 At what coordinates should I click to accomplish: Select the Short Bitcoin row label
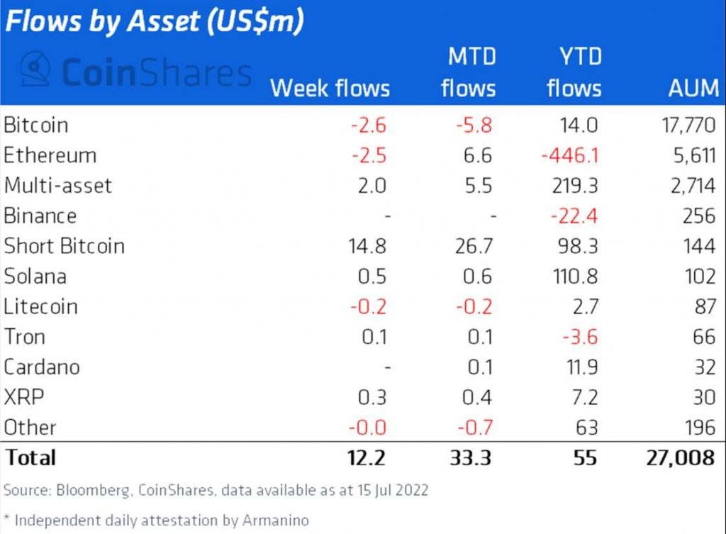[64, 246]
